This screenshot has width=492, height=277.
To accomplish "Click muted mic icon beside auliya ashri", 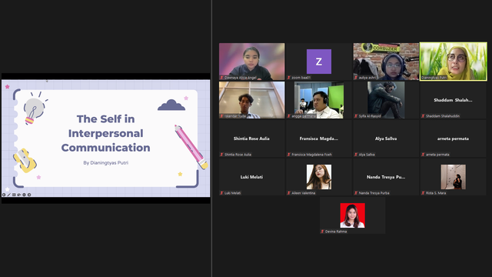I will pyautogui.click(x=356, y=78).
